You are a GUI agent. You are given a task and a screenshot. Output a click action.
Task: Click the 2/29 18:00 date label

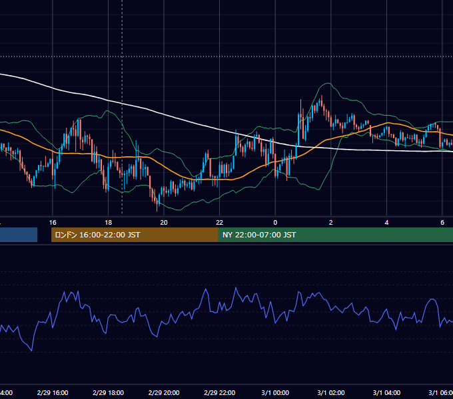(x=108, y=392)
